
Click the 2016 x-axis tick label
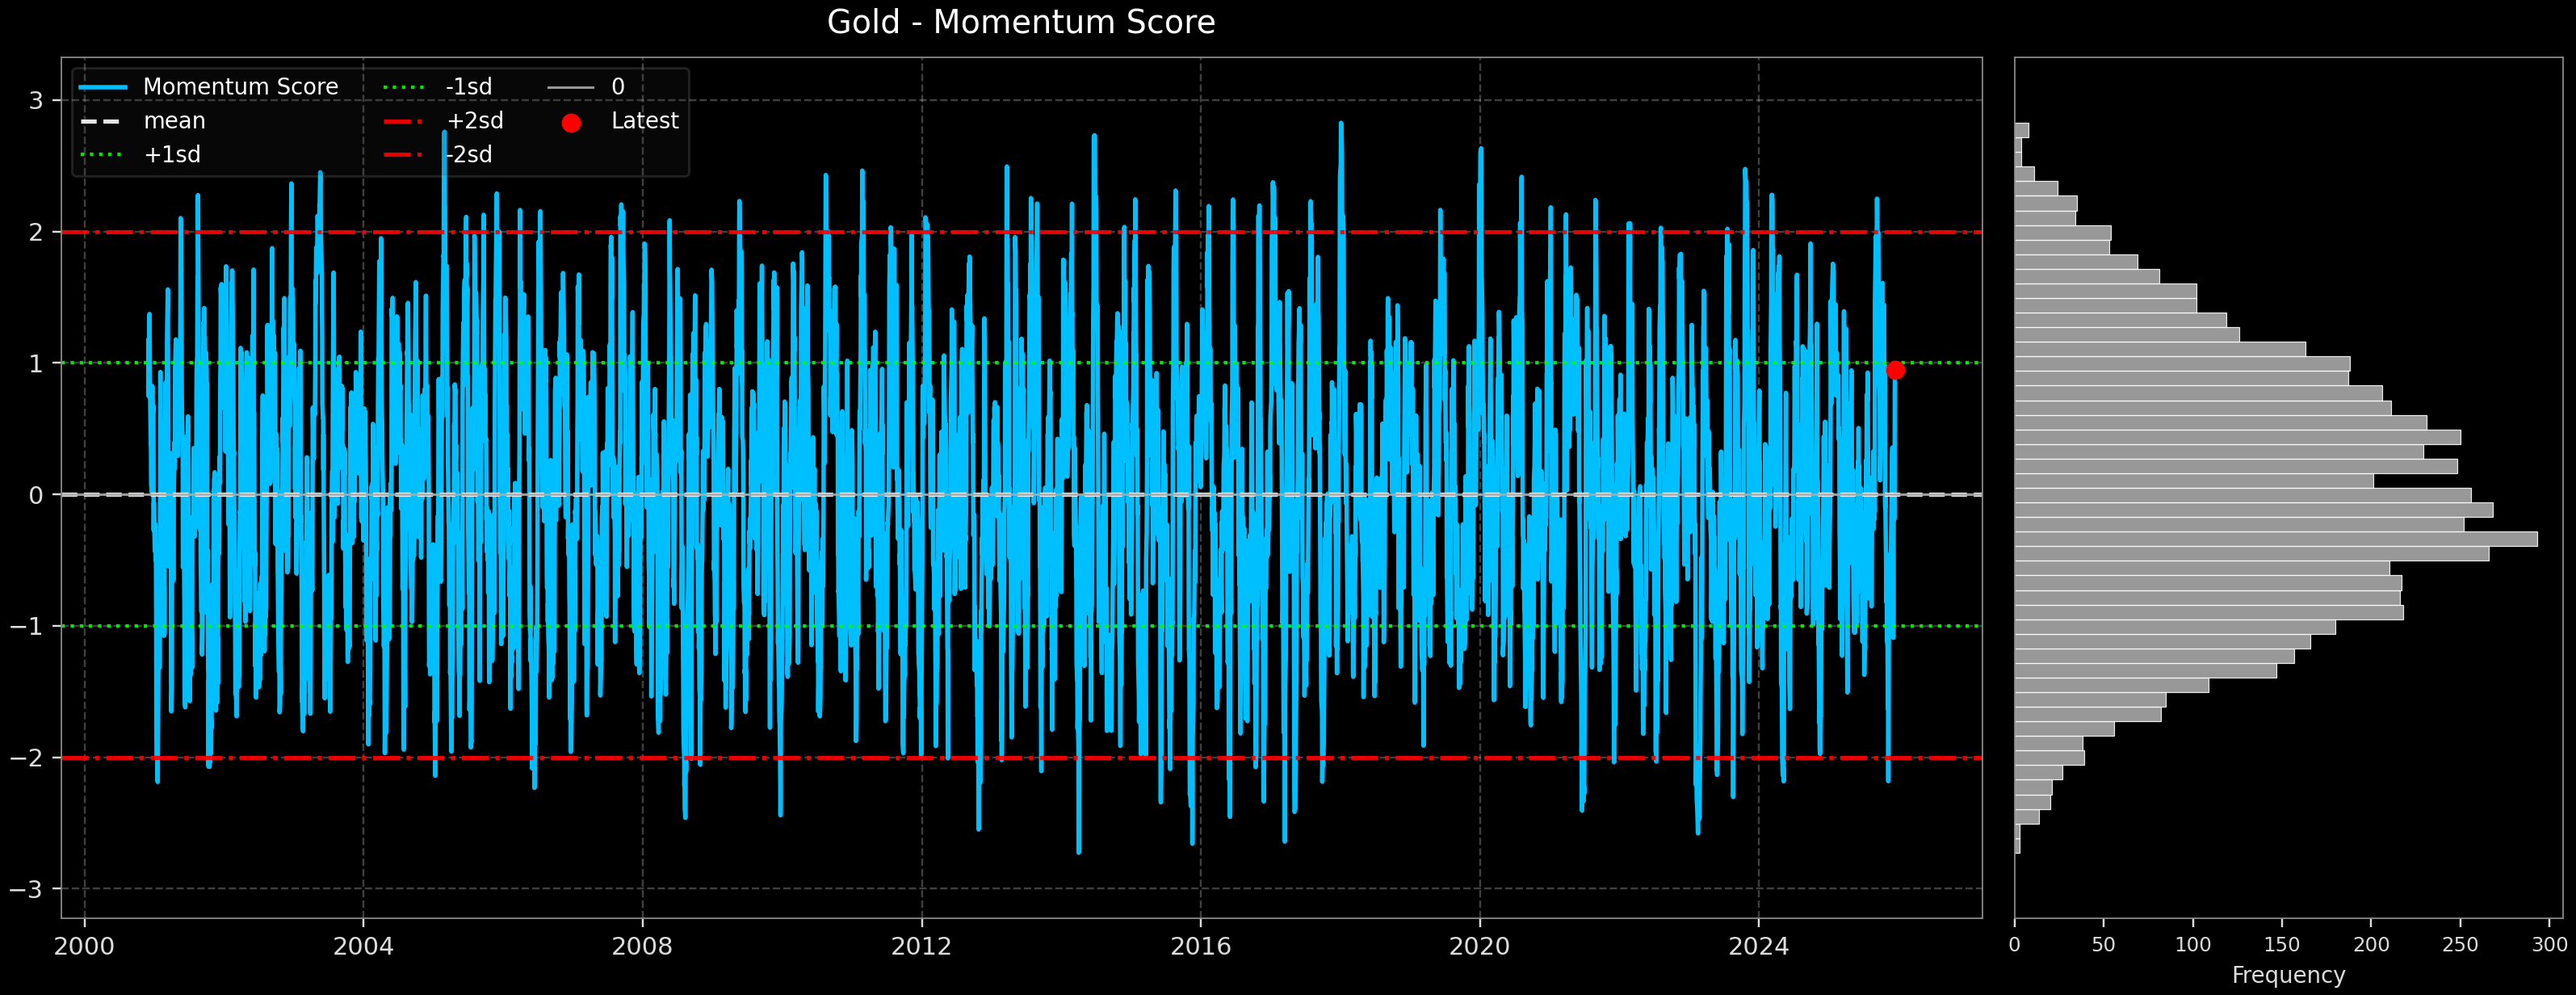(1200, 946)
